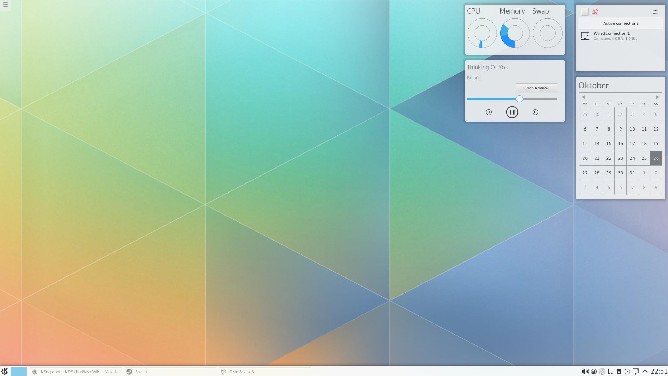Open network connection settings icon

click(655, 12)
